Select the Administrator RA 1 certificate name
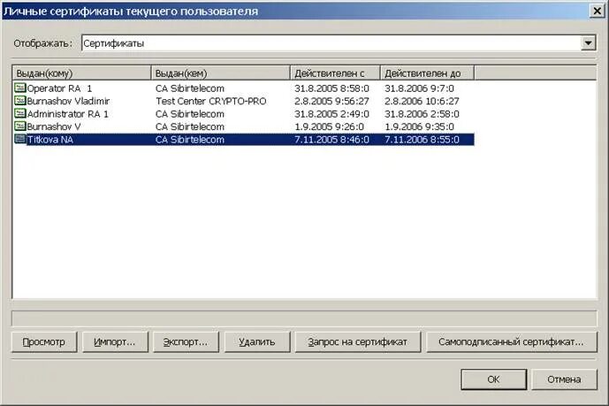The width and height of the screenshot is (609, 406). 68,114
